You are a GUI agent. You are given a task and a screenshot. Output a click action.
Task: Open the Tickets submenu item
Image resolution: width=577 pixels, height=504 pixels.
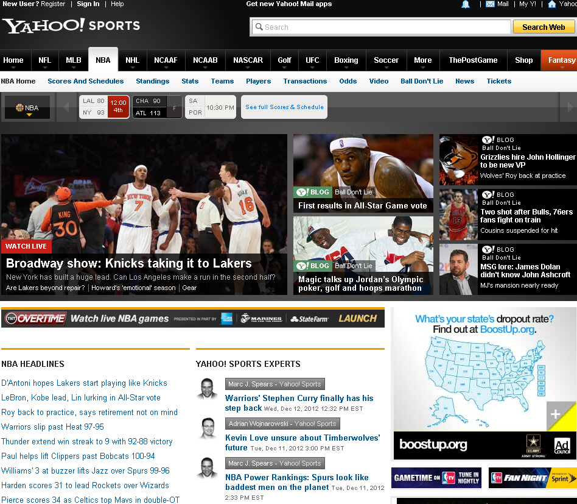(x=499, y=81)
